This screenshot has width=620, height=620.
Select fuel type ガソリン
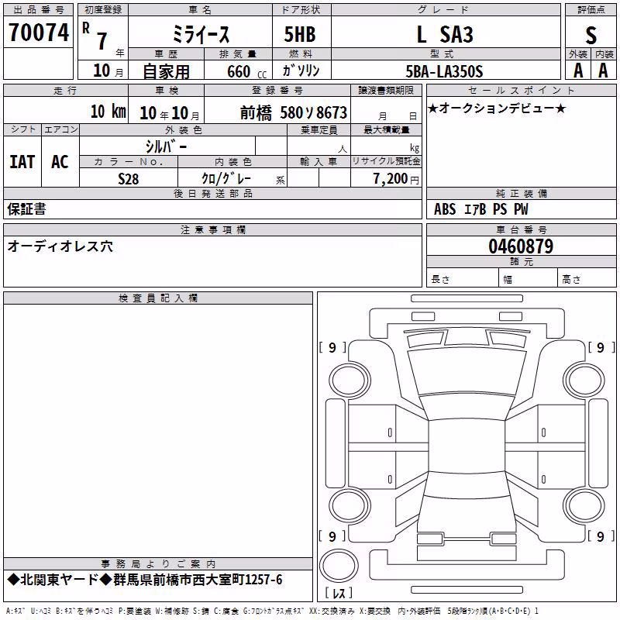pos(301,71)
